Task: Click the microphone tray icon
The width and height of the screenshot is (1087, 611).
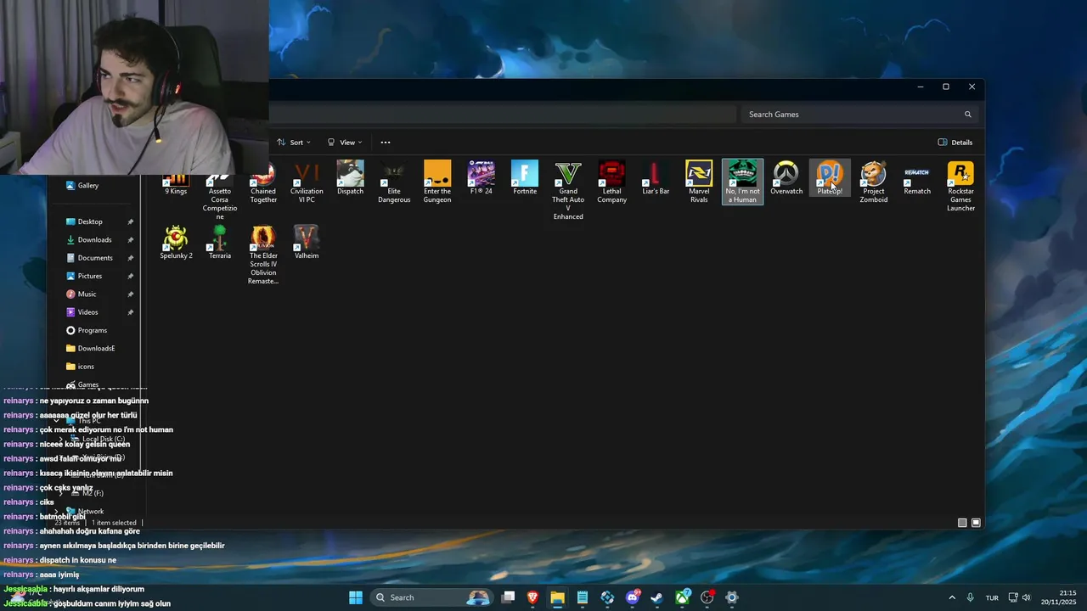Action: point(970,597)
